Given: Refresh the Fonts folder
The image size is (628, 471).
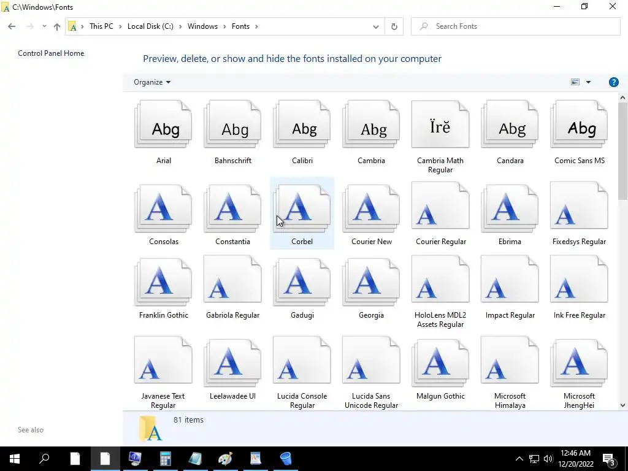Looking at the screenshot, I should (x=394, y=27).
